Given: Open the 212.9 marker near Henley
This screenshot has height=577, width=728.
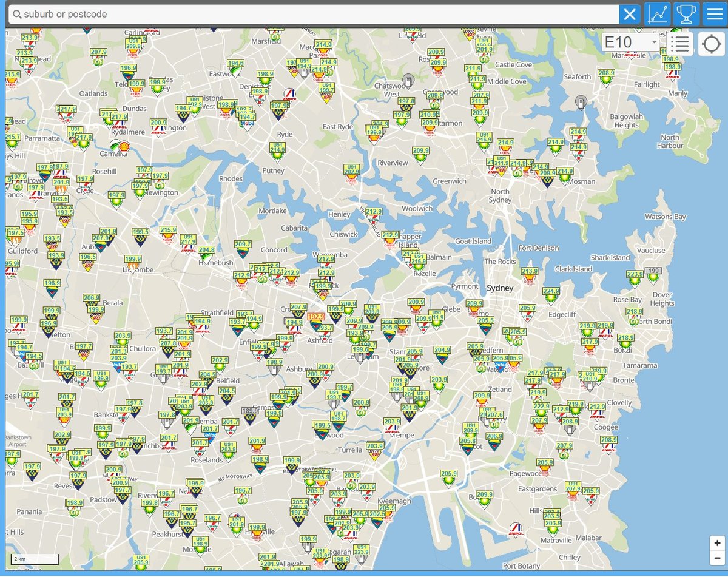Looking at the screenshot, I should [x=374, y=216].
